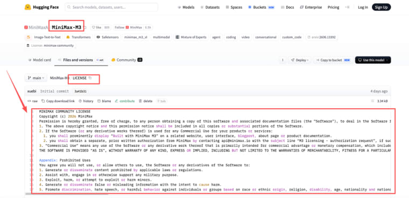Switch to the Model card tab

tap(39, 60)
